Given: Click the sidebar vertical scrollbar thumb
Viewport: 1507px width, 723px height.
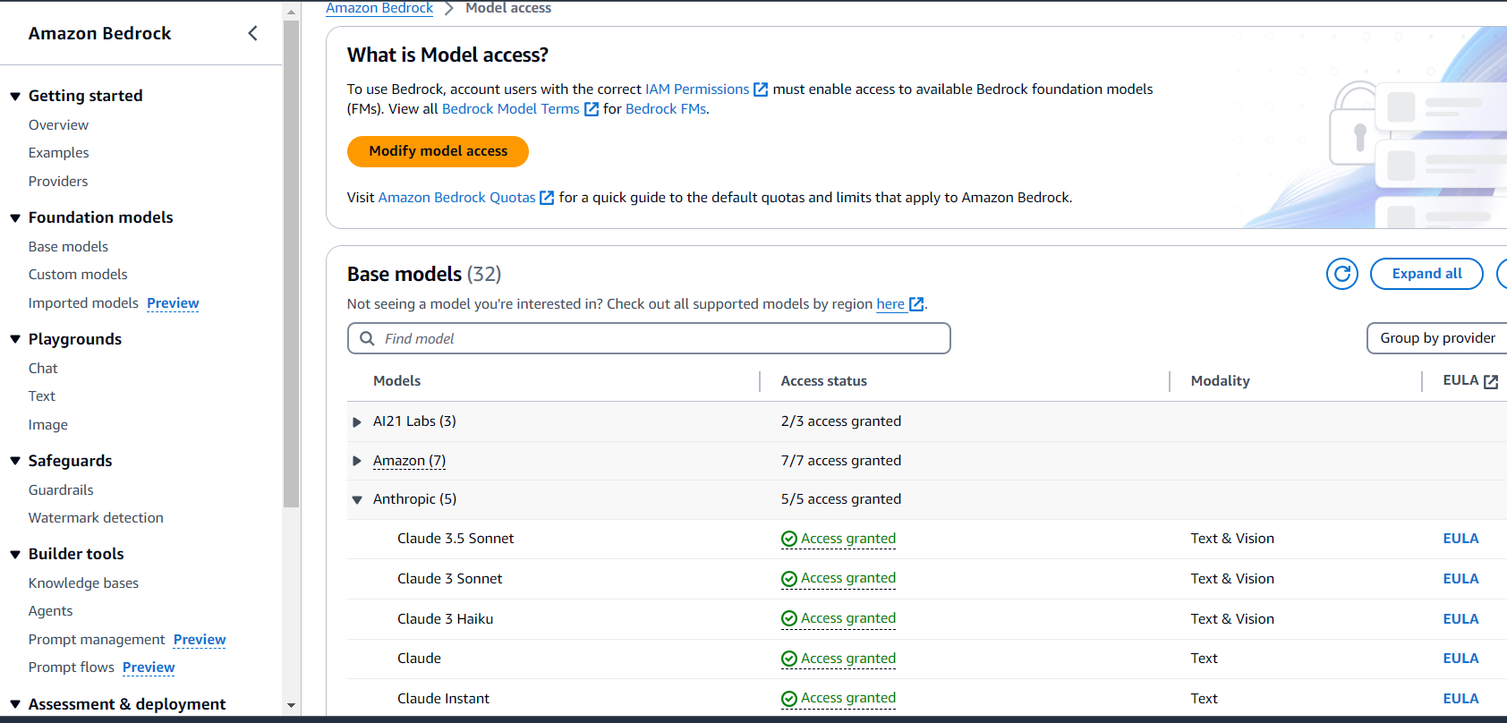Looking at the screenshot, I should 291,268.
